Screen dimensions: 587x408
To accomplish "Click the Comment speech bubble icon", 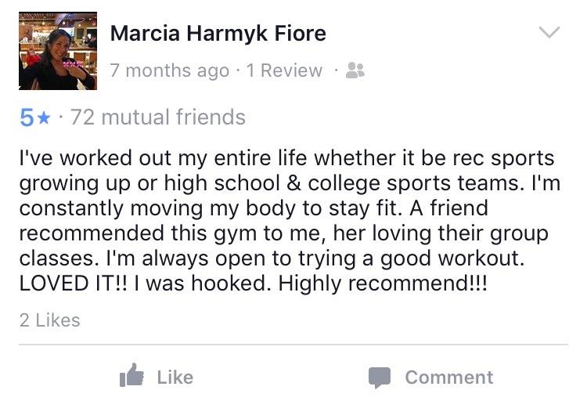I will 380,377.
